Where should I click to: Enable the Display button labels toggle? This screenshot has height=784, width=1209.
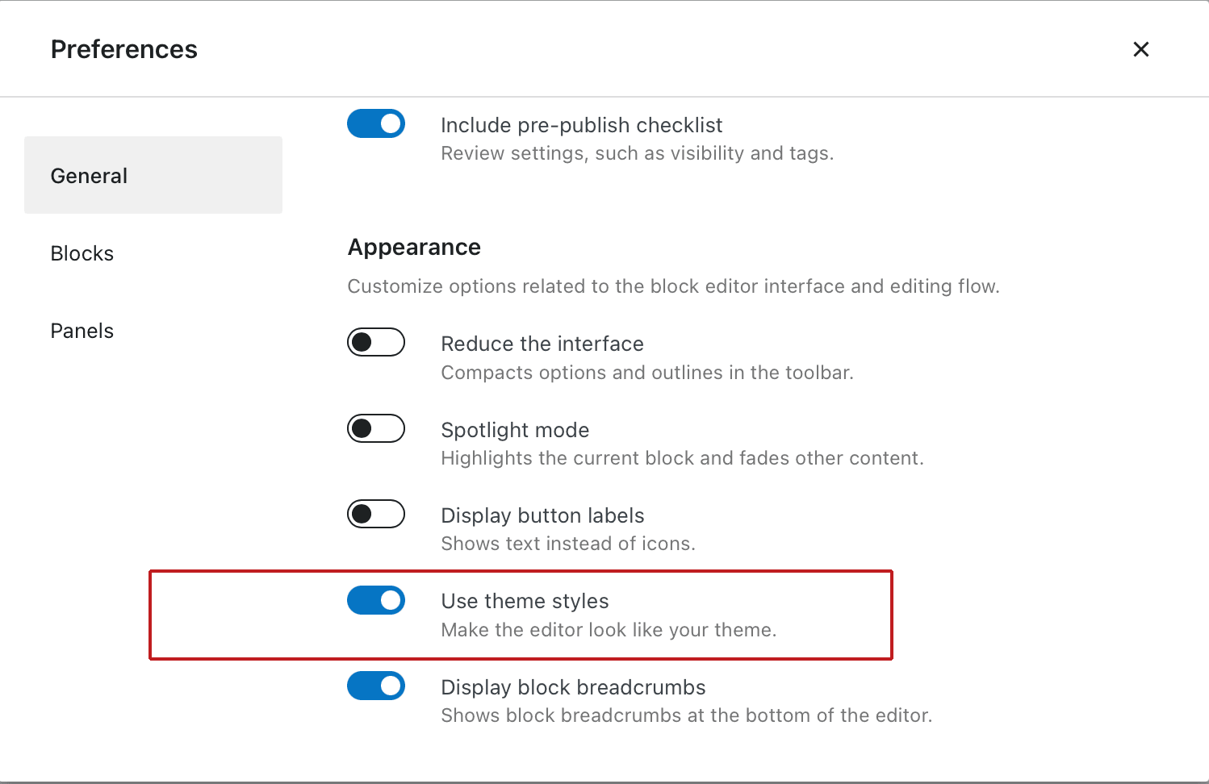click(376, 514)
